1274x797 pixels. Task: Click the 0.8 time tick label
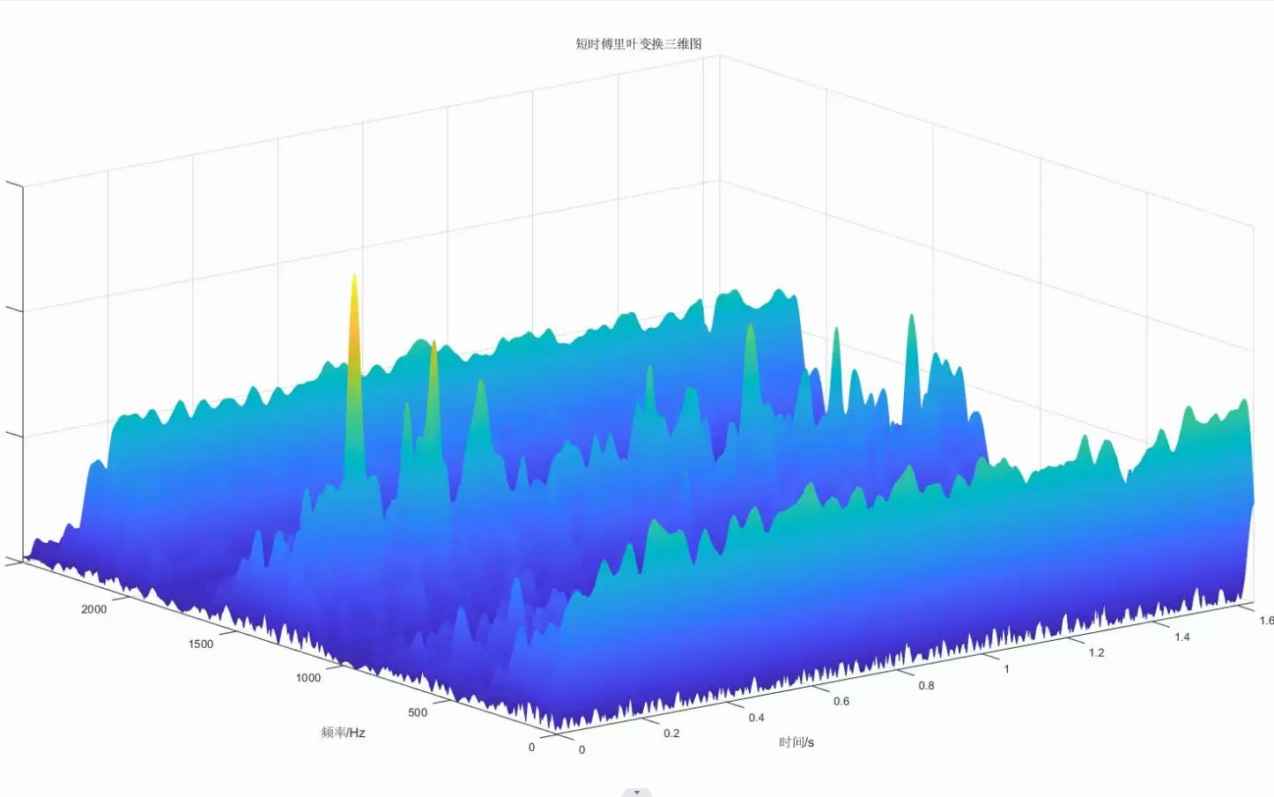click(x=927, y=685)
